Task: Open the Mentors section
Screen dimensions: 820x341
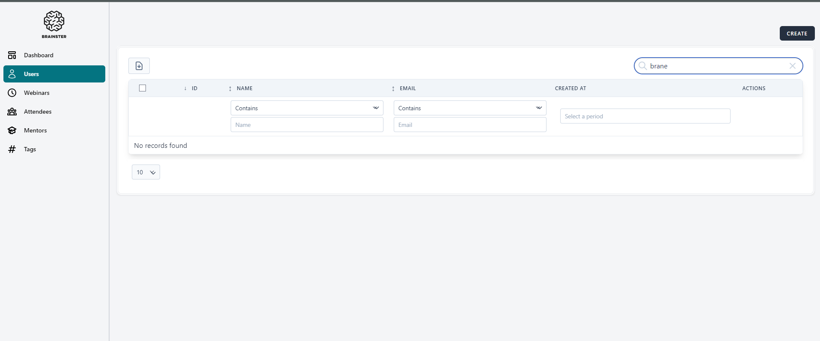Action: (35, 130)
